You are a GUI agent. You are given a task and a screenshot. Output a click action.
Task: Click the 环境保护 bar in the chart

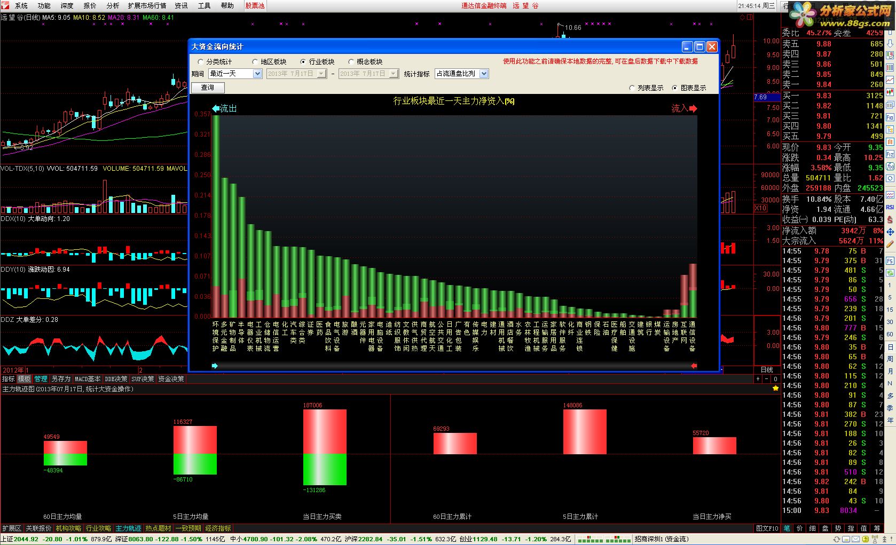pyautogui.click(x=216, y=216)
